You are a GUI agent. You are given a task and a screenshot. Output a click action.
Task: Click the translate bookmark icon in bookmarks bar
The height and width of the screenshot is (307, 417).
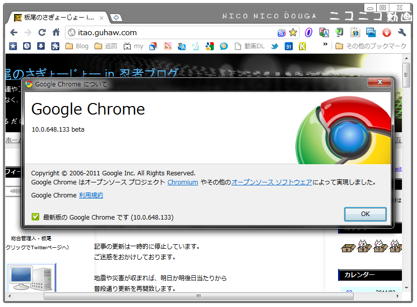tap(182, 46)
